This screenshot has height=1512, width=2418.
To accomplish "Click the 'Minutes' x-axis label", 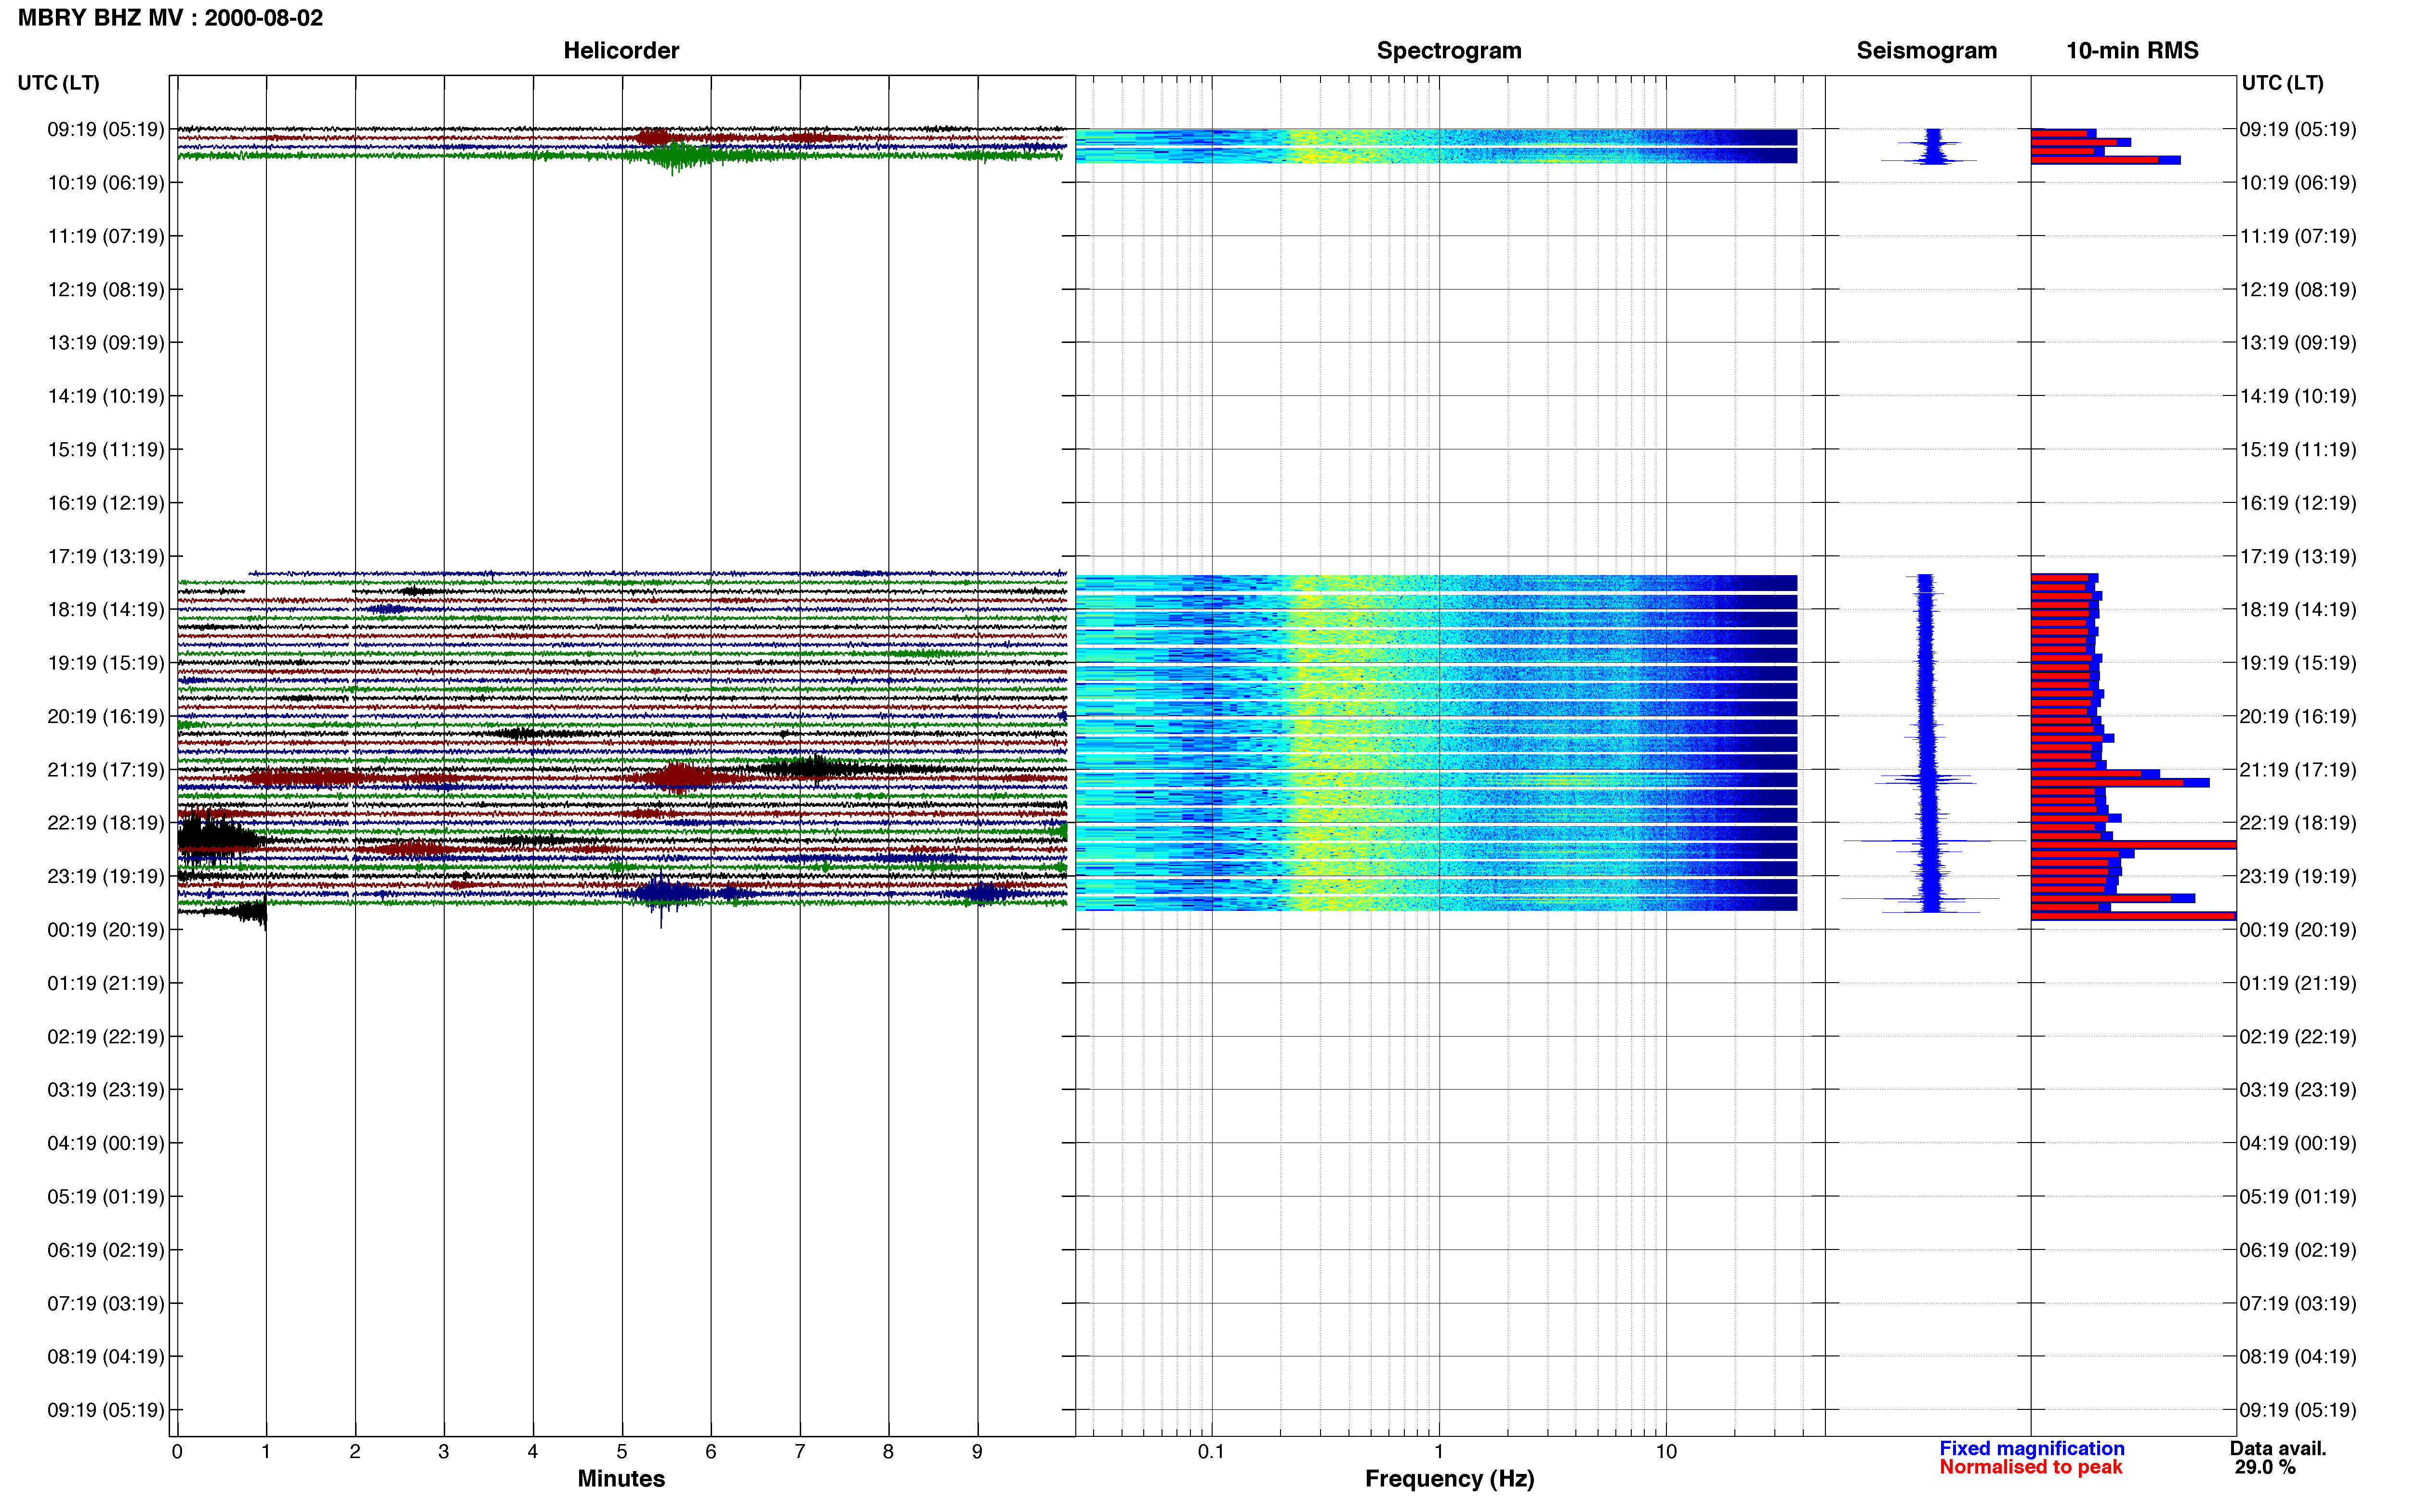I will tap(621, 1478).
